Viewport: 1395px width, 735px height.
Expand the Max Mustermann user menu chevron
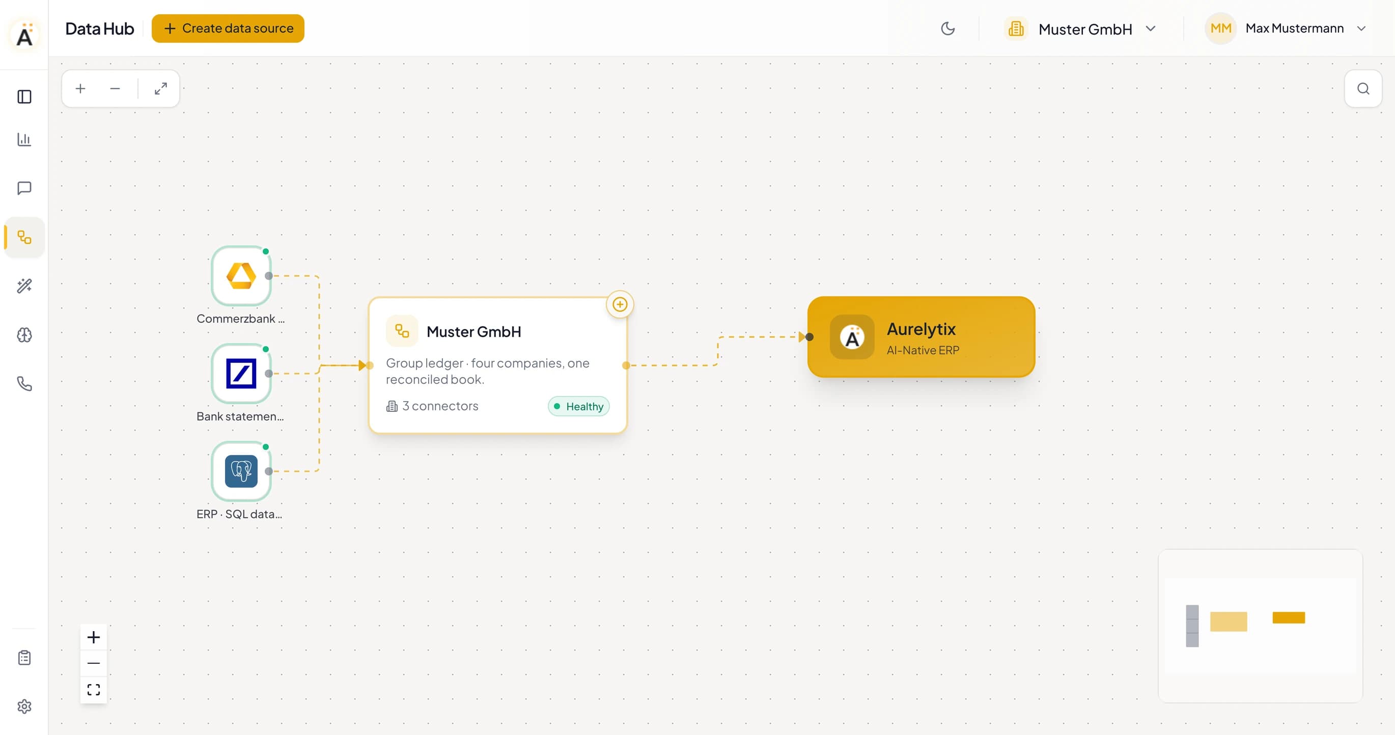(x=1361, y=28)
